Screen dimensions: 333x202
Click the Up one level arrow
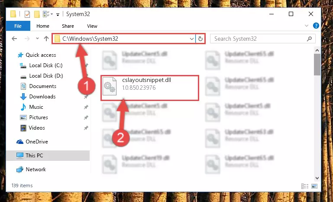[x=46, y=39]
